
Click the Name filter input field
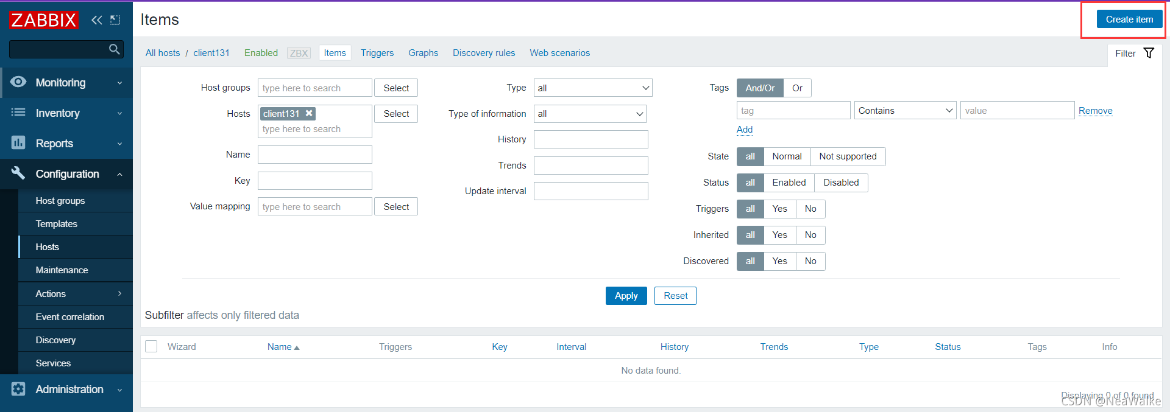click(x=315, y=155)
